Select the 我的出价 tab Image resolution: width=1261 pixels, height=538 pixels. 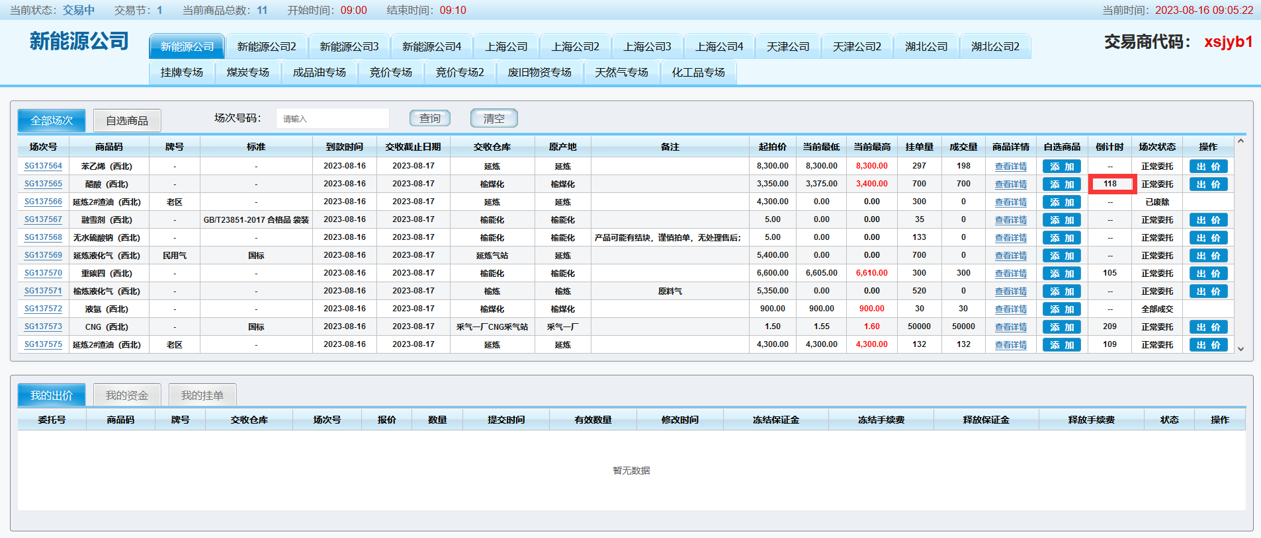[x=52, y=395]
